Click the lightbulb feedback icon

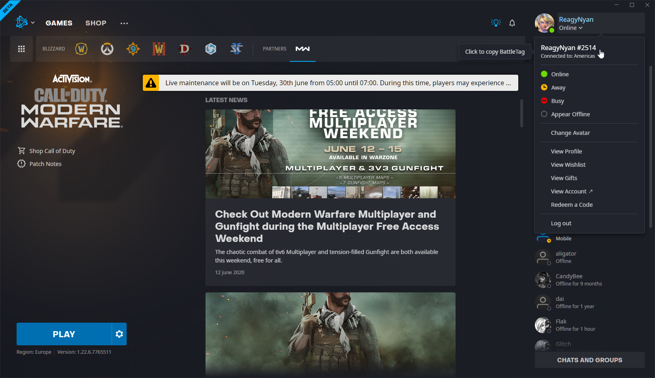(496, 23)
